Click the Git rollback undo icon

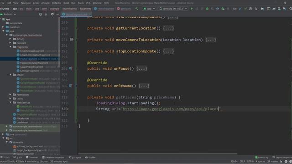point(256,9)
